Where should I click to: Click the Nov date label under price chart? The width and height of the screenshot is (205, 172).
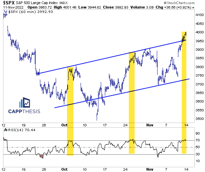tap(150, 125)
